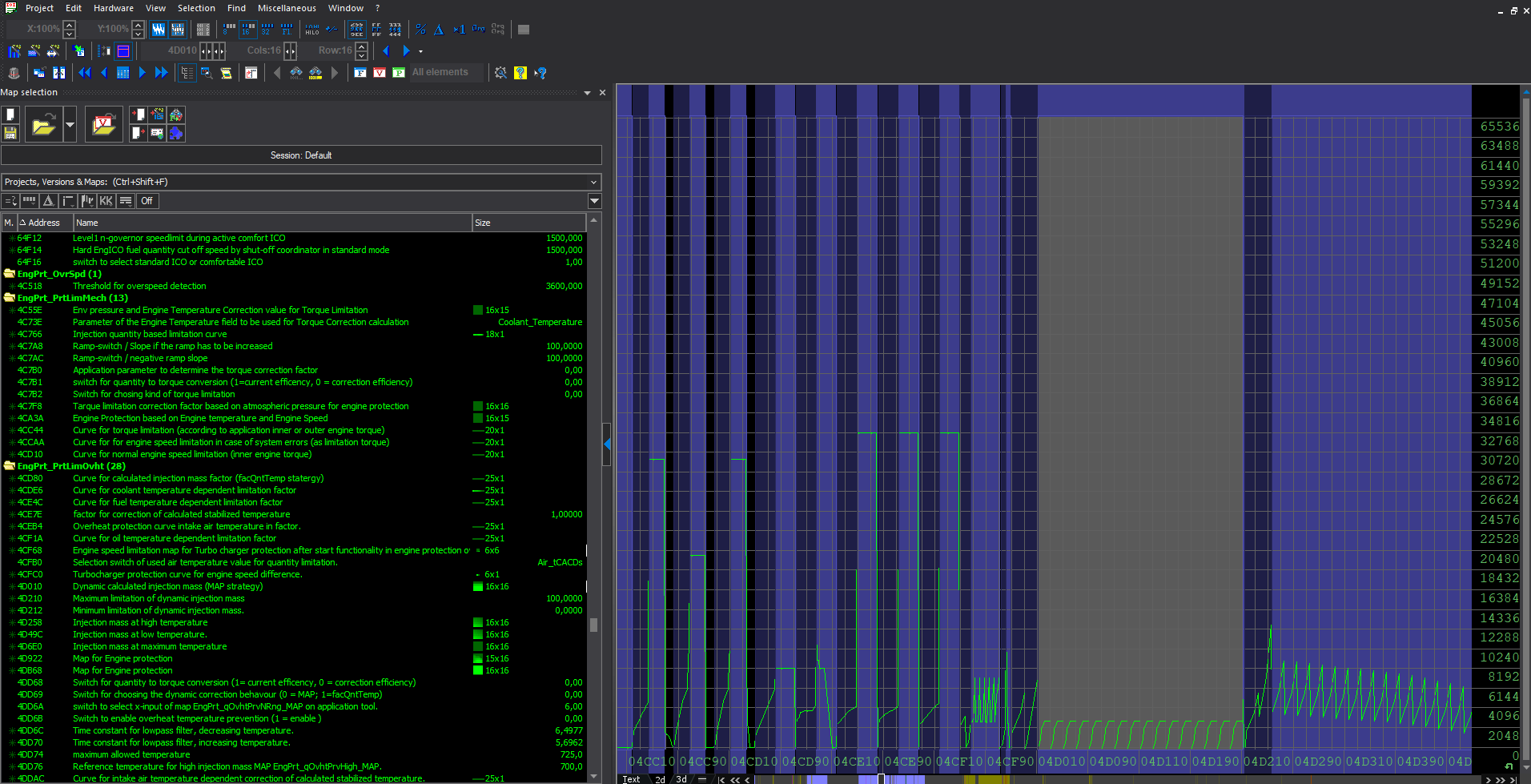Select the 8-bit data width icon
This screenshot has height=784, width=1531.
(x=229, y=30)
